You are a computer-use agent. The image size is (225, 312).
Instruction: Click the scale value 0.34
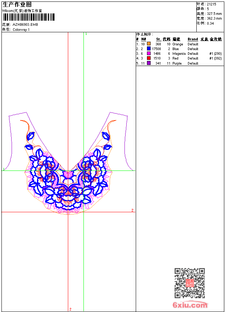[x=210, y=24]
